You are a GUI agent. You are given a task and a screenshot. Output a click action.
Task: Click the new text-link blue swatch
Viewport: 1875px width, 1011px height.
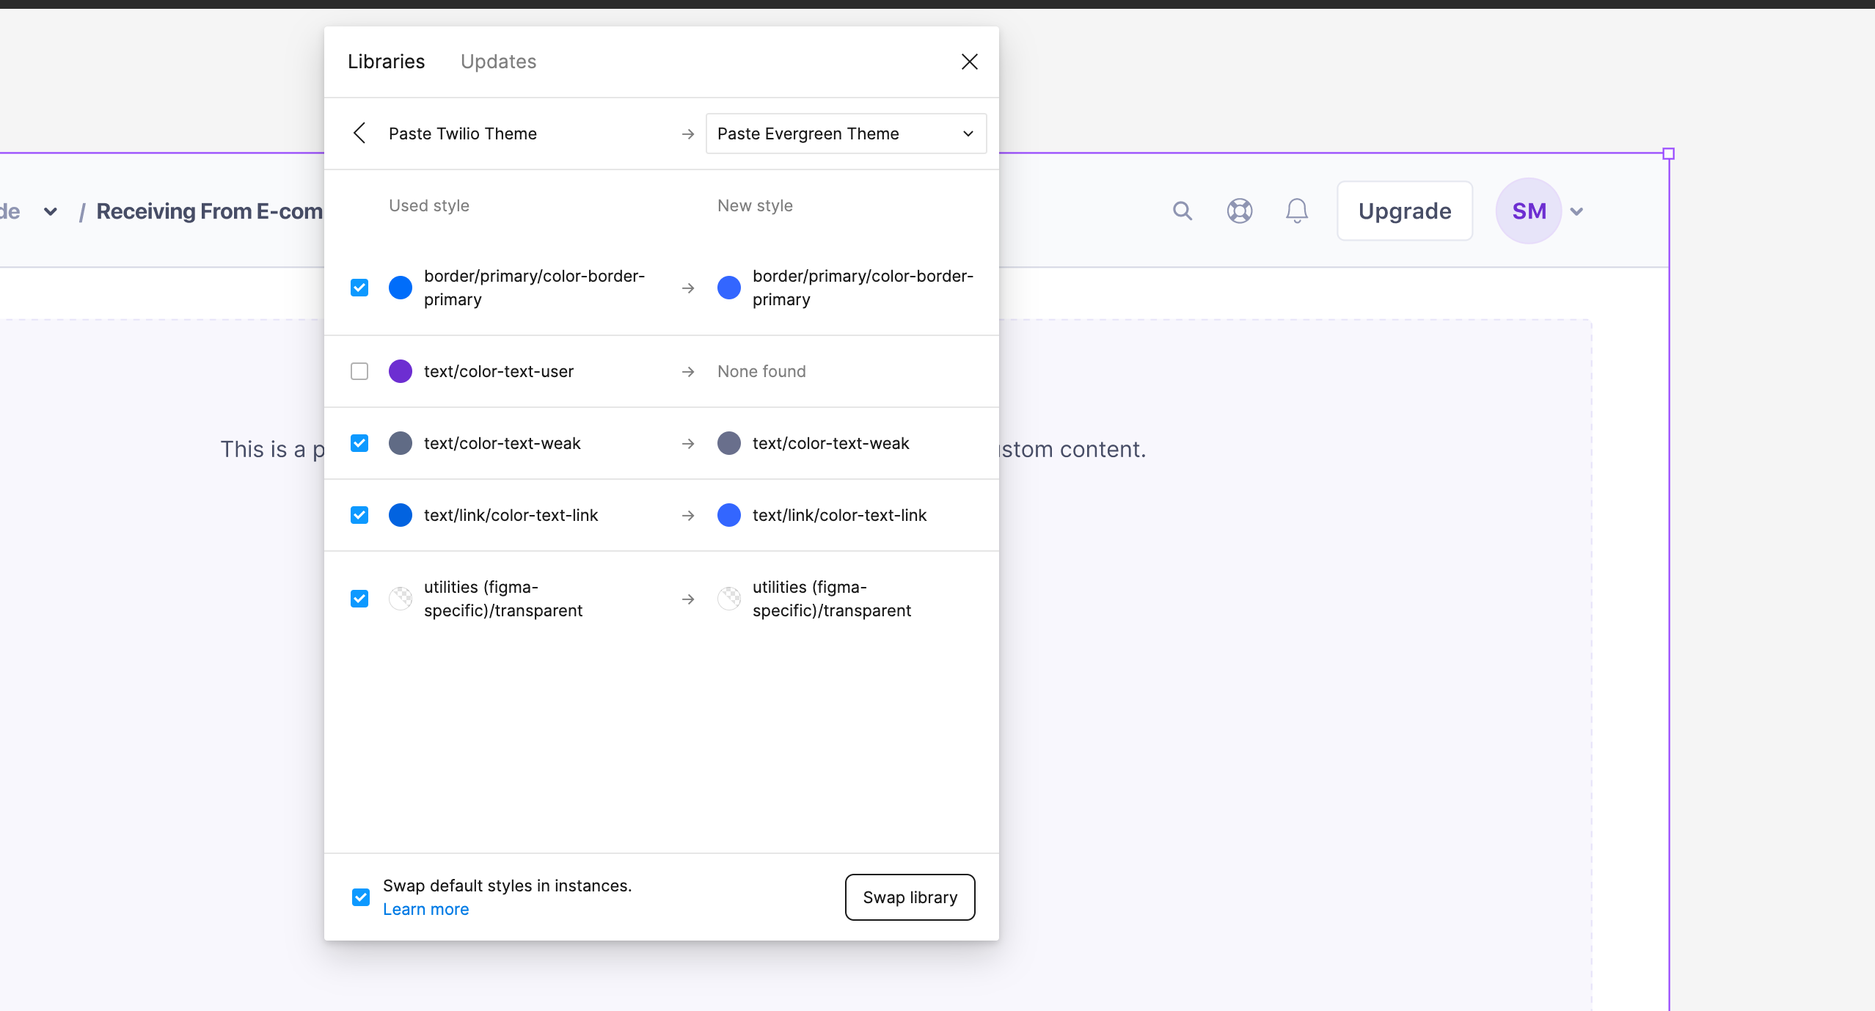pos(729,515)
